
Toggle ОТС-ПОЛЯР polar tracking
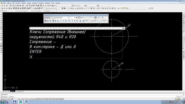[x=32, y=99]
